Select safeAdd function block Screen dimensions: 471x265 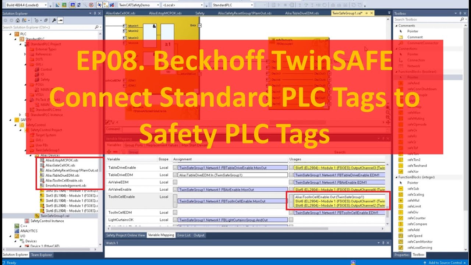click(x=413, y=230)
